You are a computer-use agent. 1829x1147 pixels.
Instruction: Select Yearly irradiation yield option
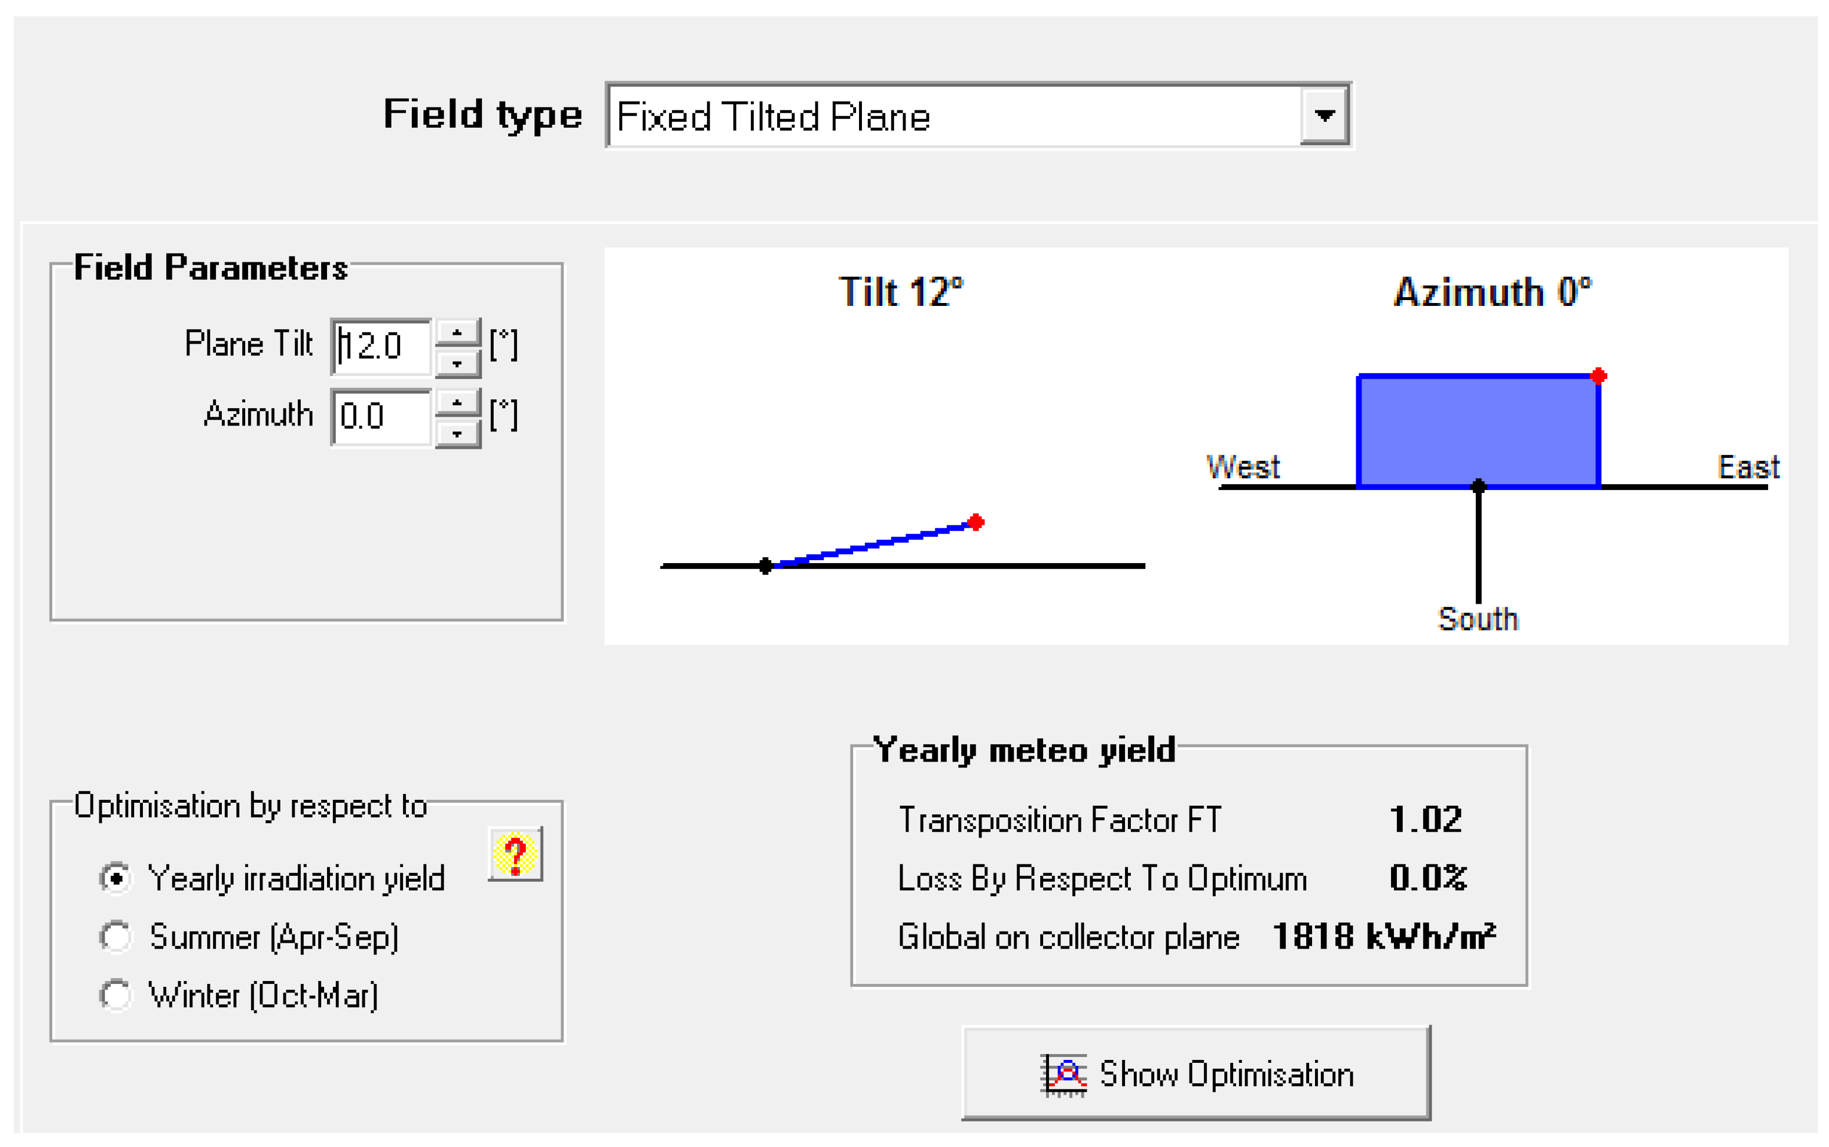[x=116, y=878]
